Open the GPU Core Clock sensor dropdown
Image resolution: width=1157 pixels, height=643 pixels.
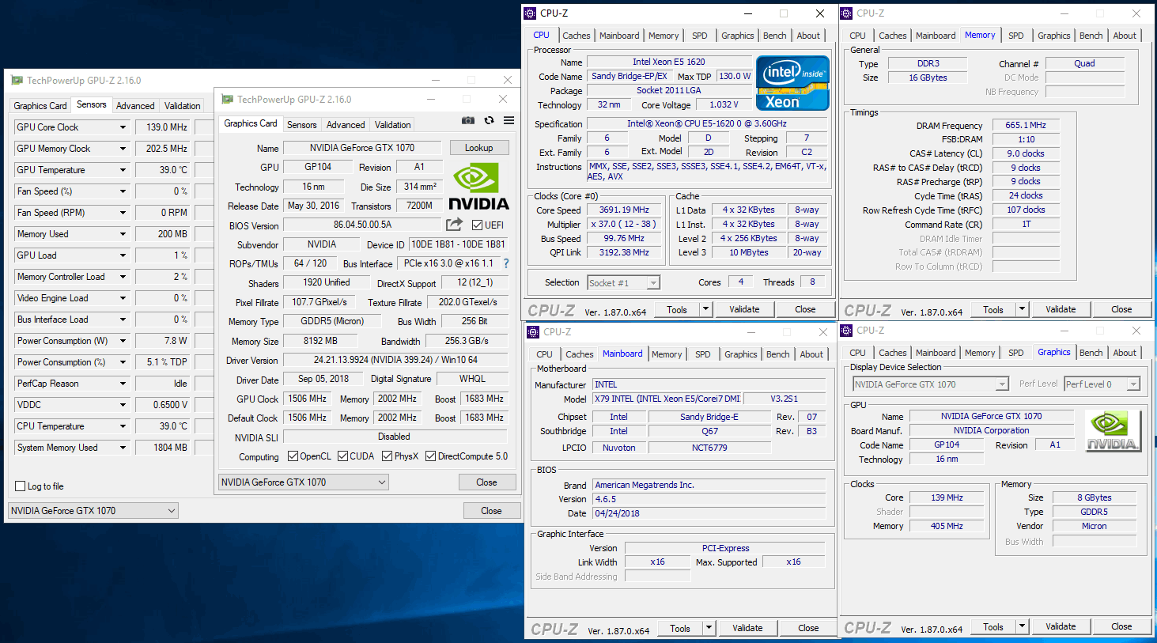(123, 127)
